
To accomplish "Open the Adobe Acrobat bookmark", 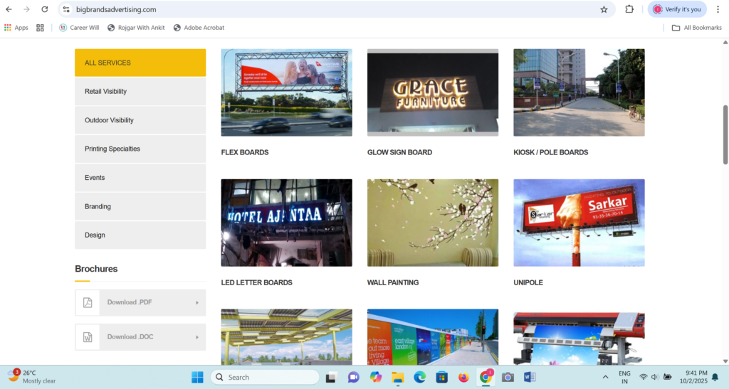I will click(199, 28).
